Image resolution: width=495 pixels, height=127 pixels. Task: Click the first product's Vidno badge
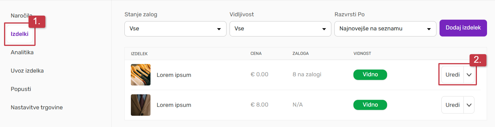click(370, 75)
